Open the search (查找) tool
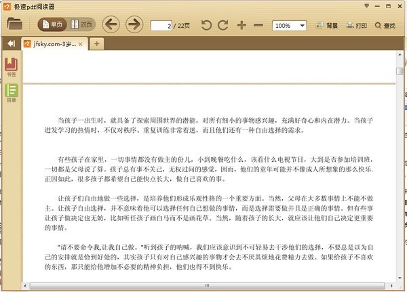 pyautogui.click(x=385, y=26)
